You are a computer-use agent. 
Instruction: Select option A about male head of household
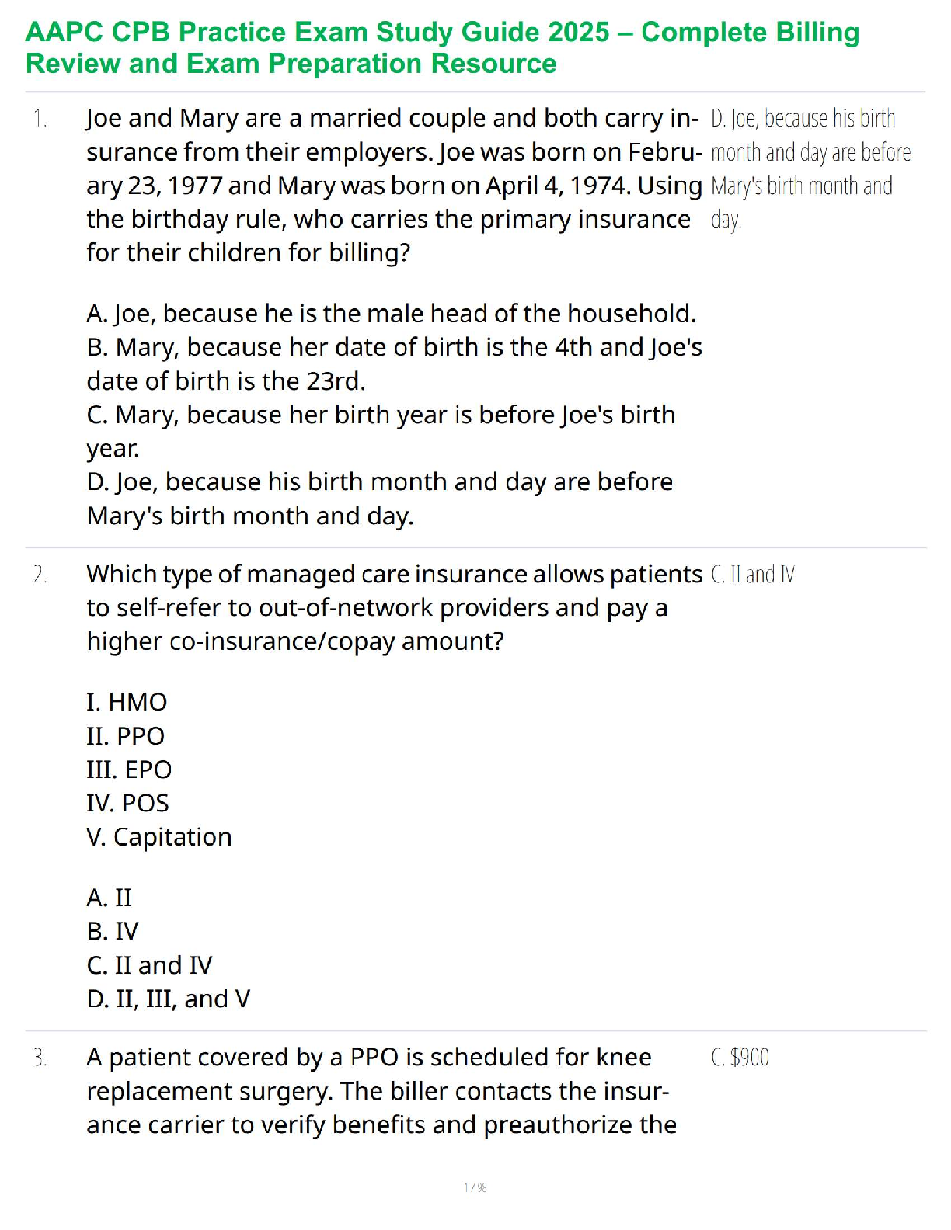[x=391, y=314]
